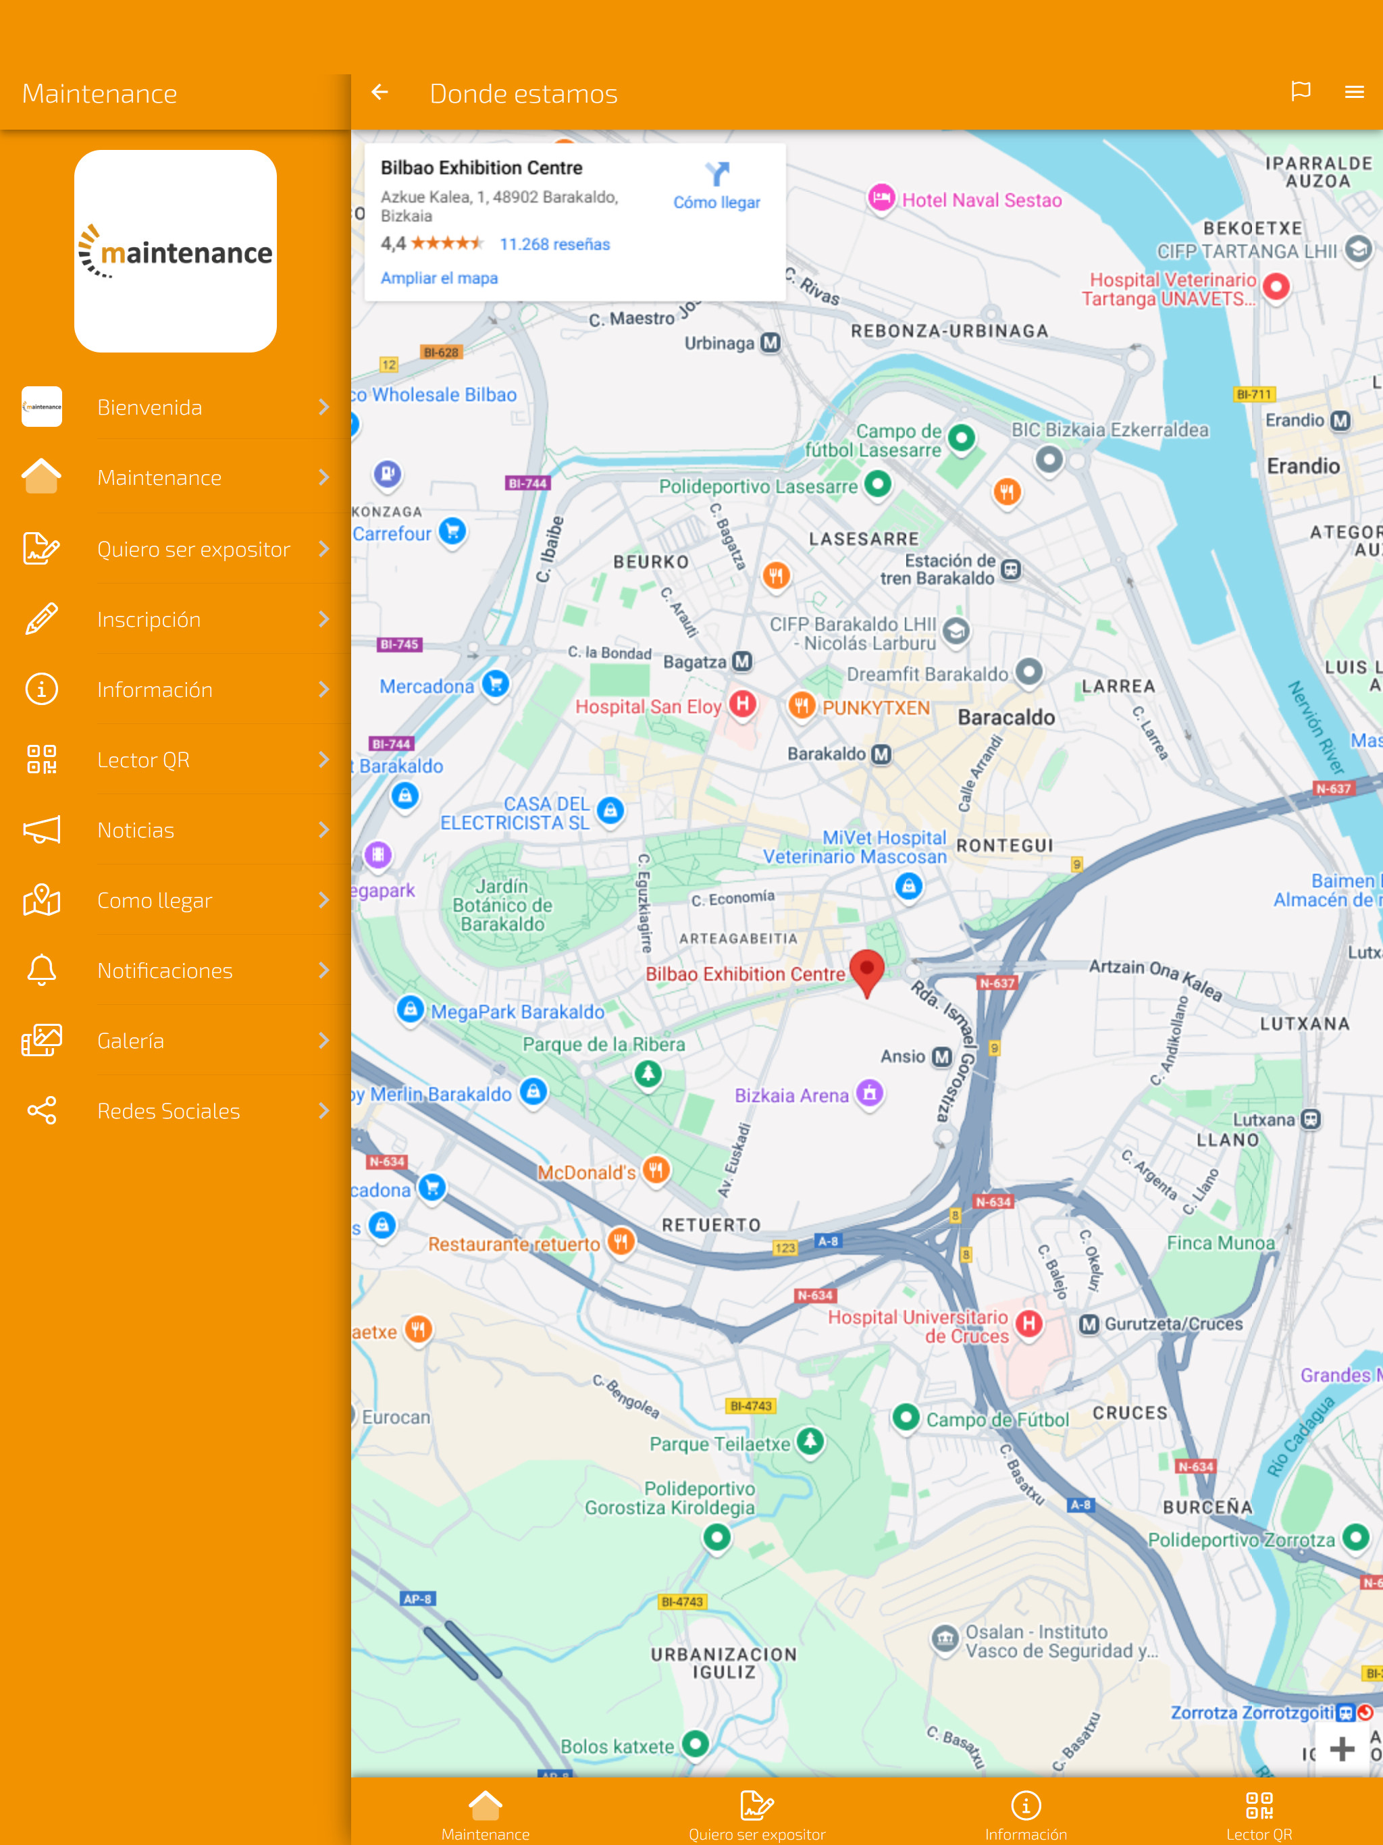Click PUNKYTXEN restaurant marker

coord(801,706)
